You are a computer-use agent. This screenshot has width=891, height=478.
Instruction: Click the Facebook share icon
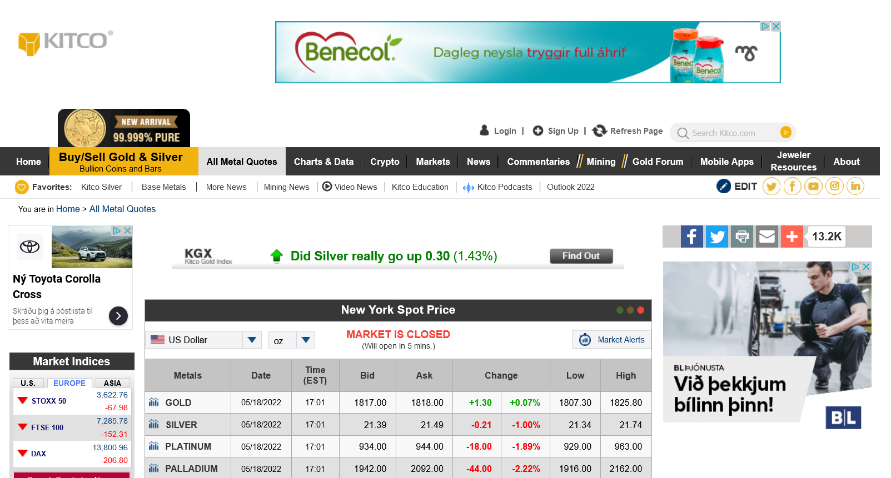click(x=691, y=237)
